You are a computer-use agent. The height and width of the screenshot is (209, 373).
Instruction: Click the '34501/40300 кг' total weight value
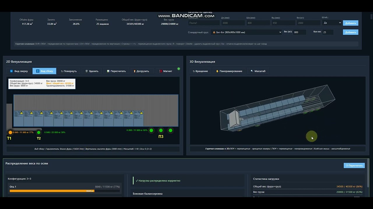coord(135,24)
